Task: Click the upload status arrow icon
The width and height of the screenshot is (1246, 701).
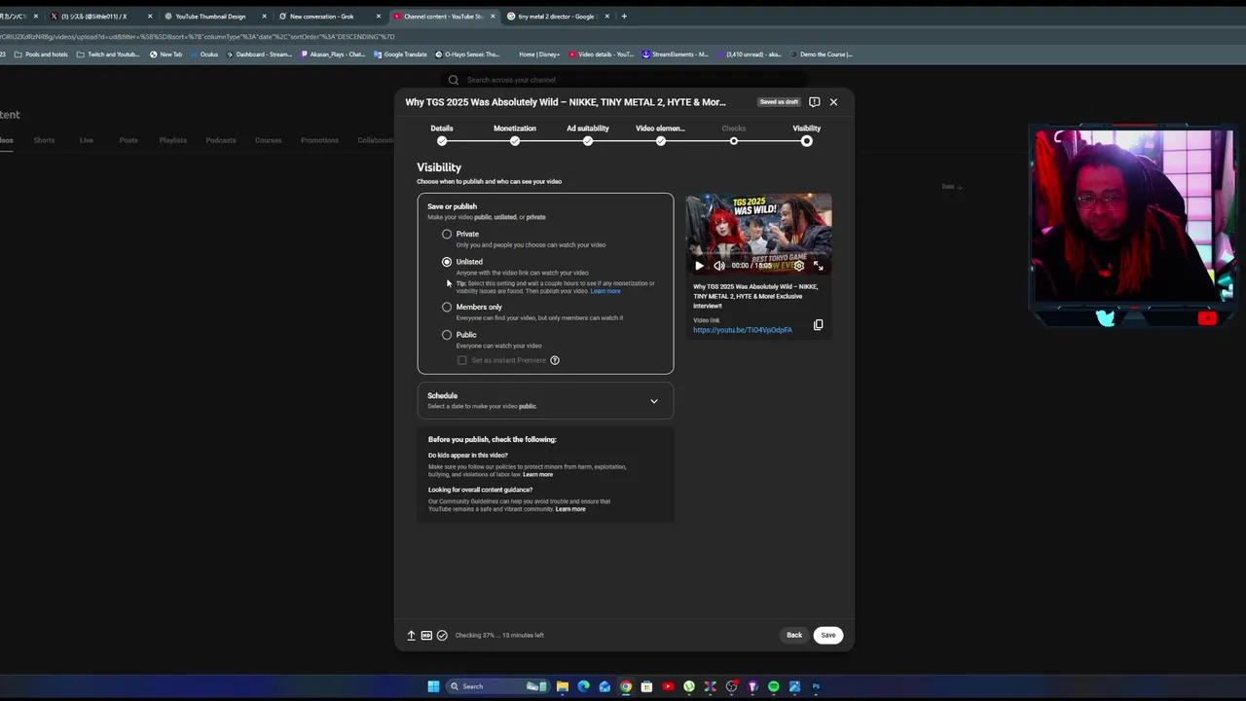Action: [411, 635]
